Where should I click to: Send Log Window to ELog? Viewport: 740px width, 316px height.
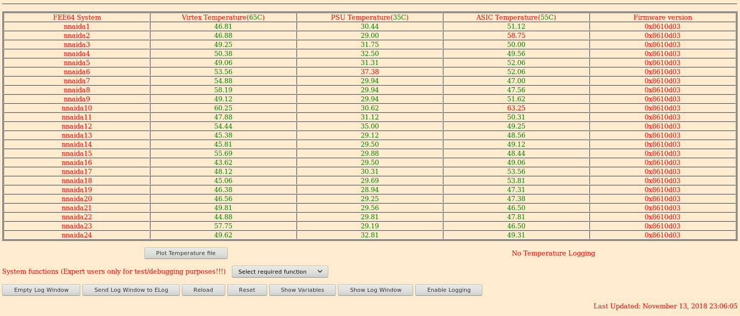pos(131,290)
